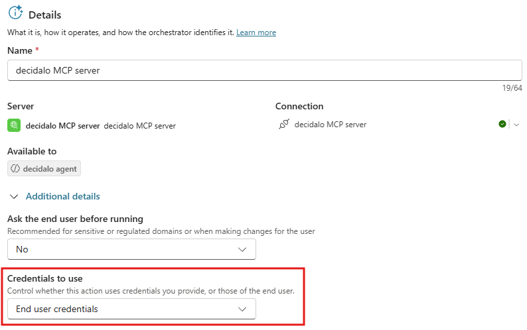527x330 pixels.
Task: Collapse the Additional details section chevron
Action: coord(14,197)
